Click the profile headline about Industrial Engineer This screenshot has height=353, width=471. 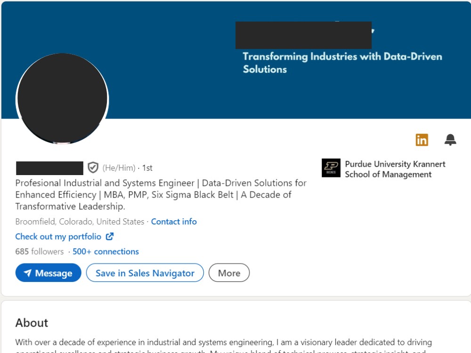(x=161, y=194)
